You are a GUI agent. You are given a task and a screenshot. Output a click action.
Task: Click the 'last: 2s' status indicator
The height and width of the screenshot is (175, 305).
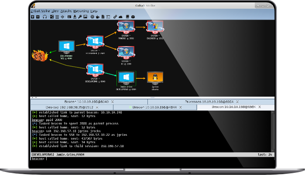265,155
